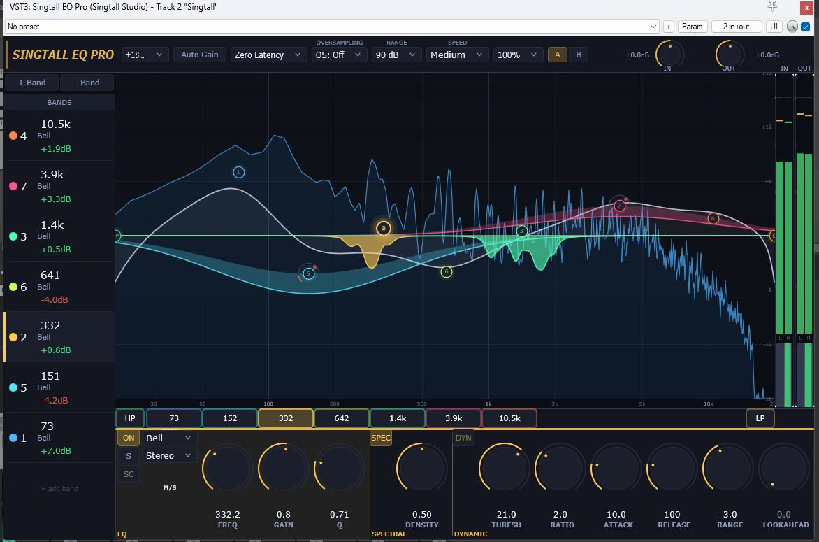Toggle the S solo button

129,456
